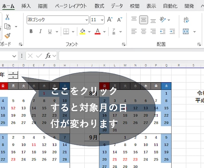Open the phonetic guide dropdown arrow

(x=121, y=31)
